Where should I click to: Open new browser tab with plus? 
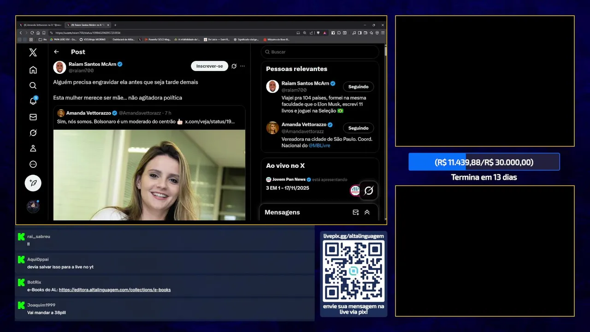(115, 25)
